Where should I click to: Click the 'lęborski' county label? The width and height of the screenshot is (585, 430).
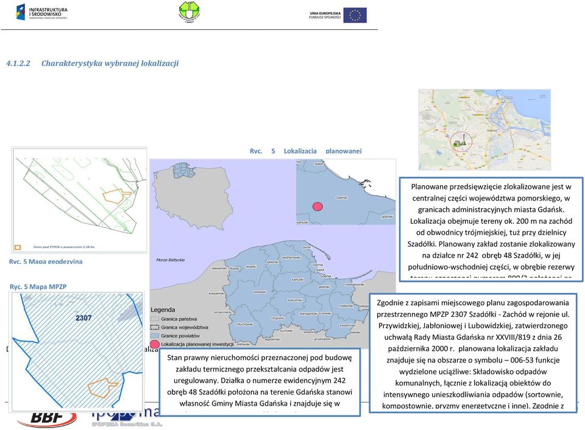pyautogui.click(x=272, y=262)
